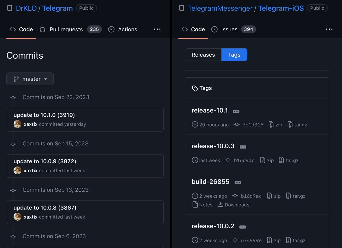Open the release-10.0.2 tag
This screenshot has height=248, width=342.
click(x=213, y=226)
